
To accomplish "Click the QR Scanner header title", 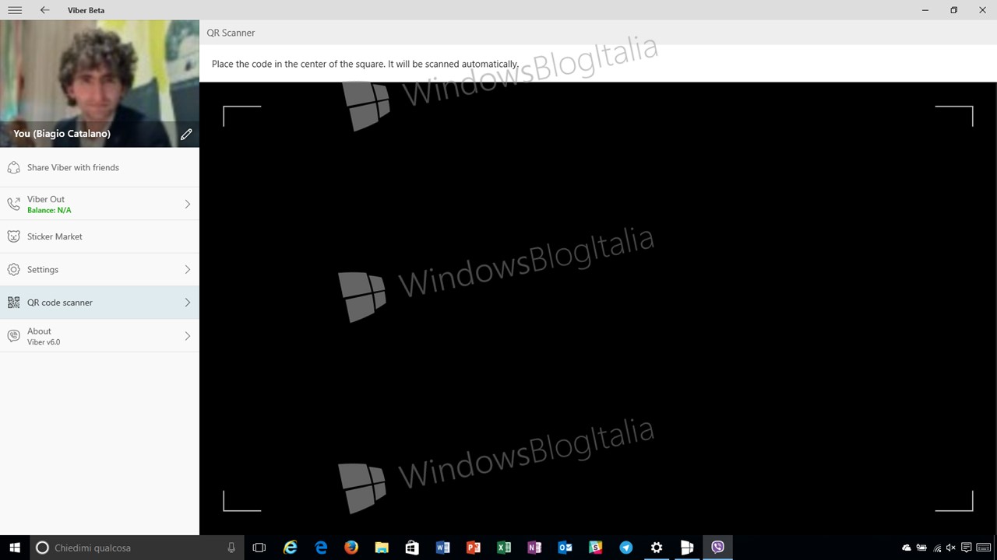I will point(231,33).
